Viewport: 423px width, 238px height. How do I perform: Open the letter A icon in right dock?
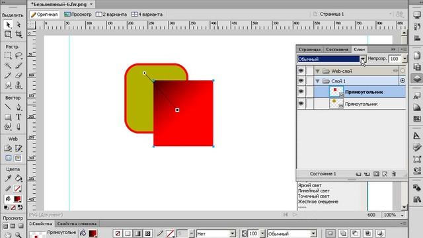[417, 136]
